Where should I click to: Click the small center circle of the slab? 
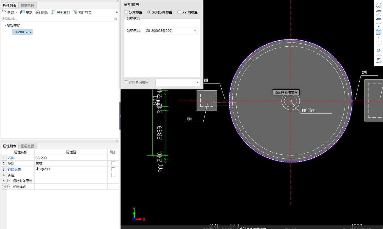point(290,101)
